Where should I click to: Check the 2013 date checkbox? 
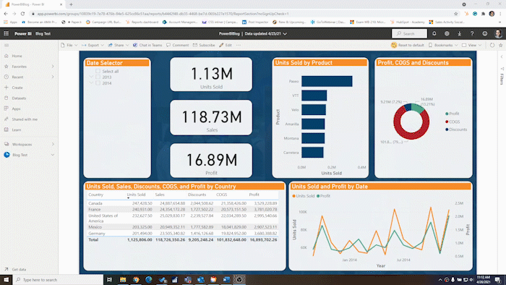click(x=98, y=77)
